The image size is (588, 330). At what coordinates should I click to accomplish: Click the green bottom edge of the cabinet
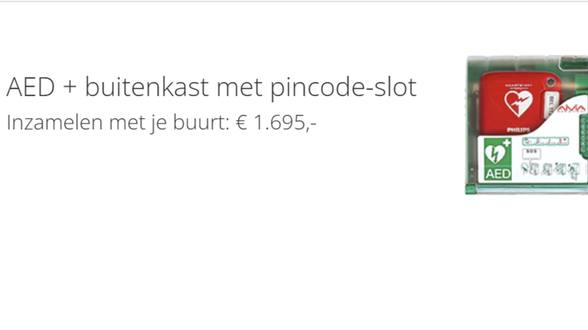click(x=526, y=189)
